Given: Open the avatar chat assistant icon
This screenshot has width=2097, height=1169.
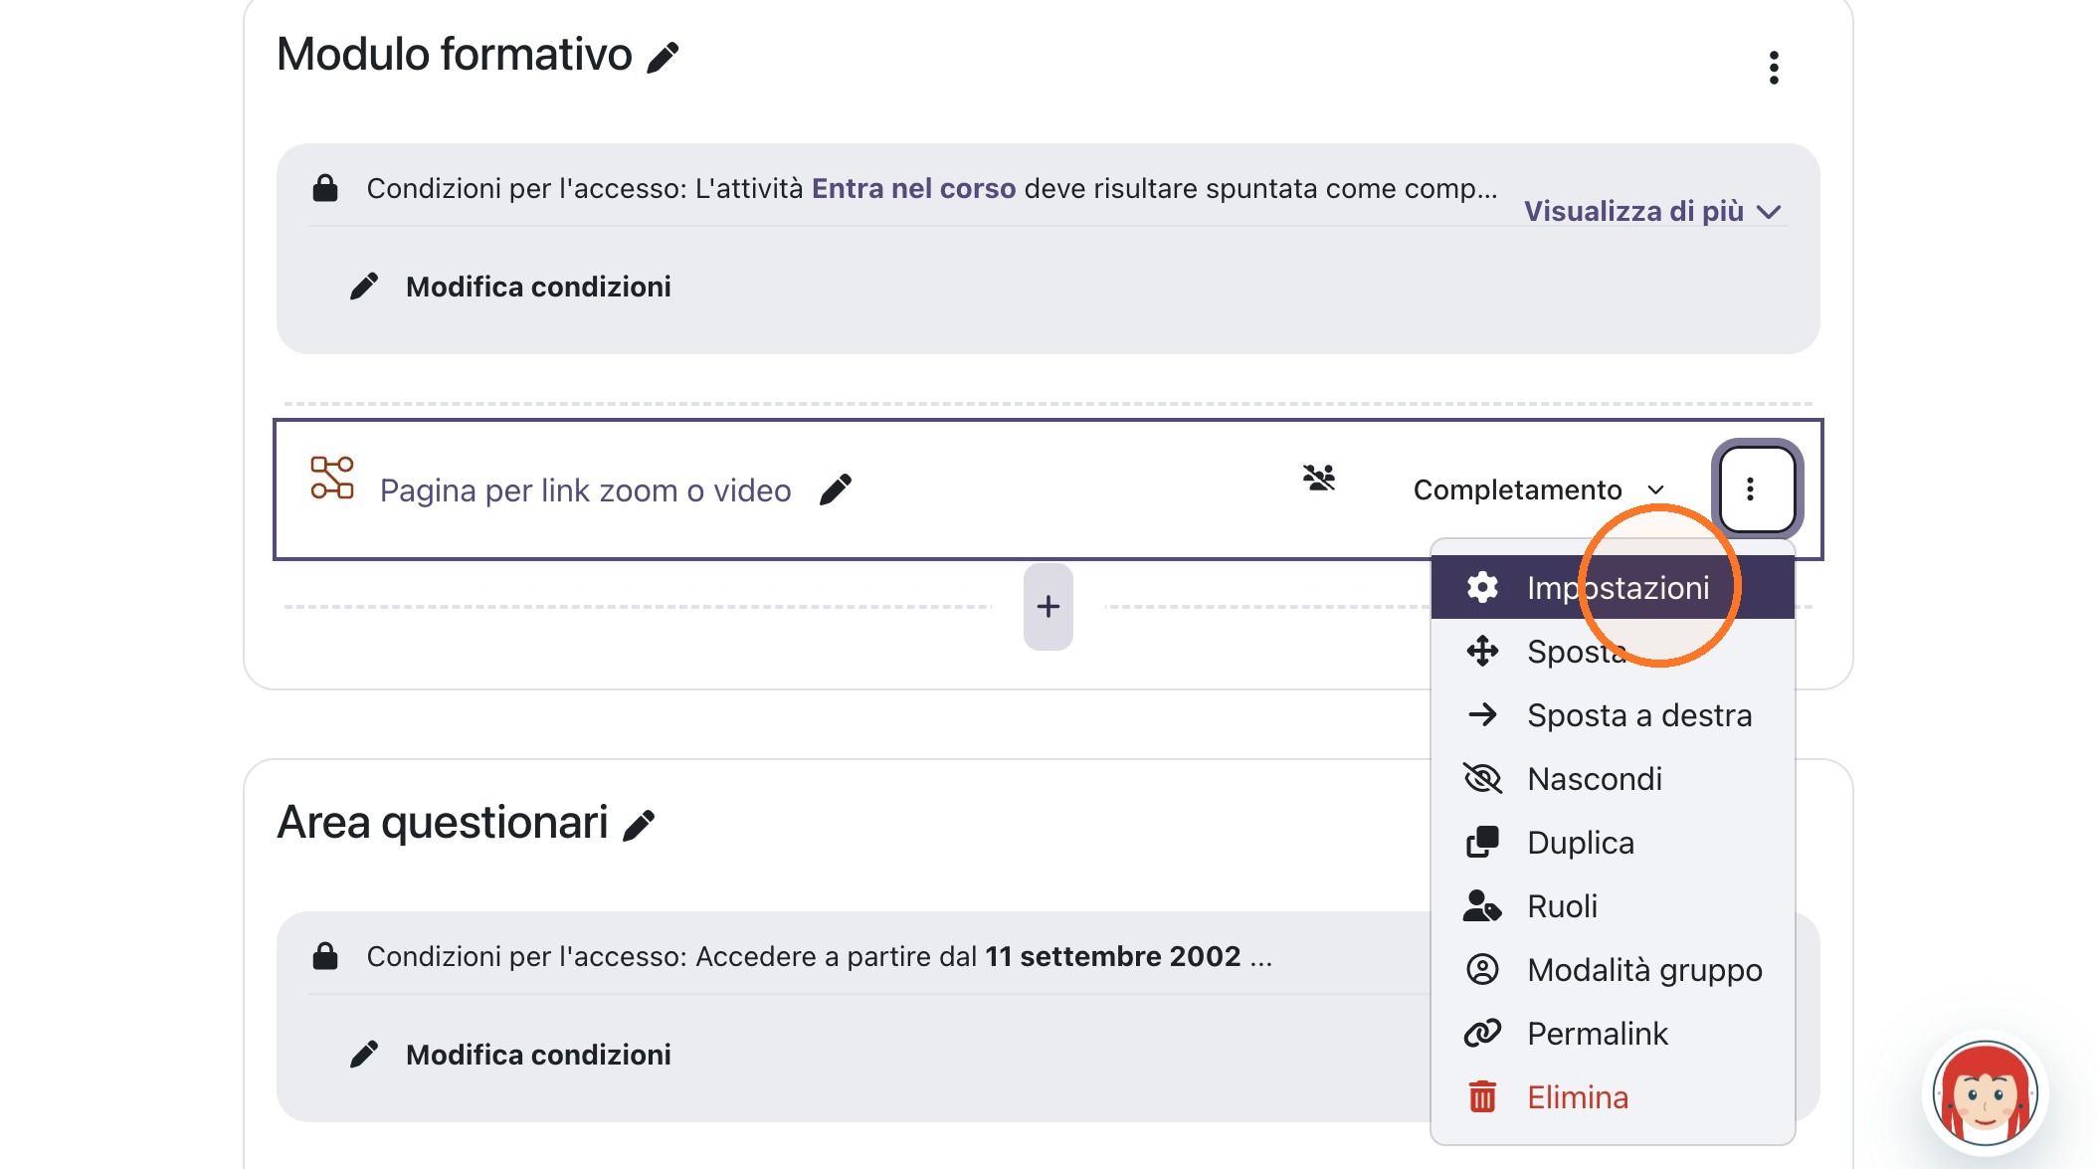Looking at the screenshot, I should 1985,1092.
